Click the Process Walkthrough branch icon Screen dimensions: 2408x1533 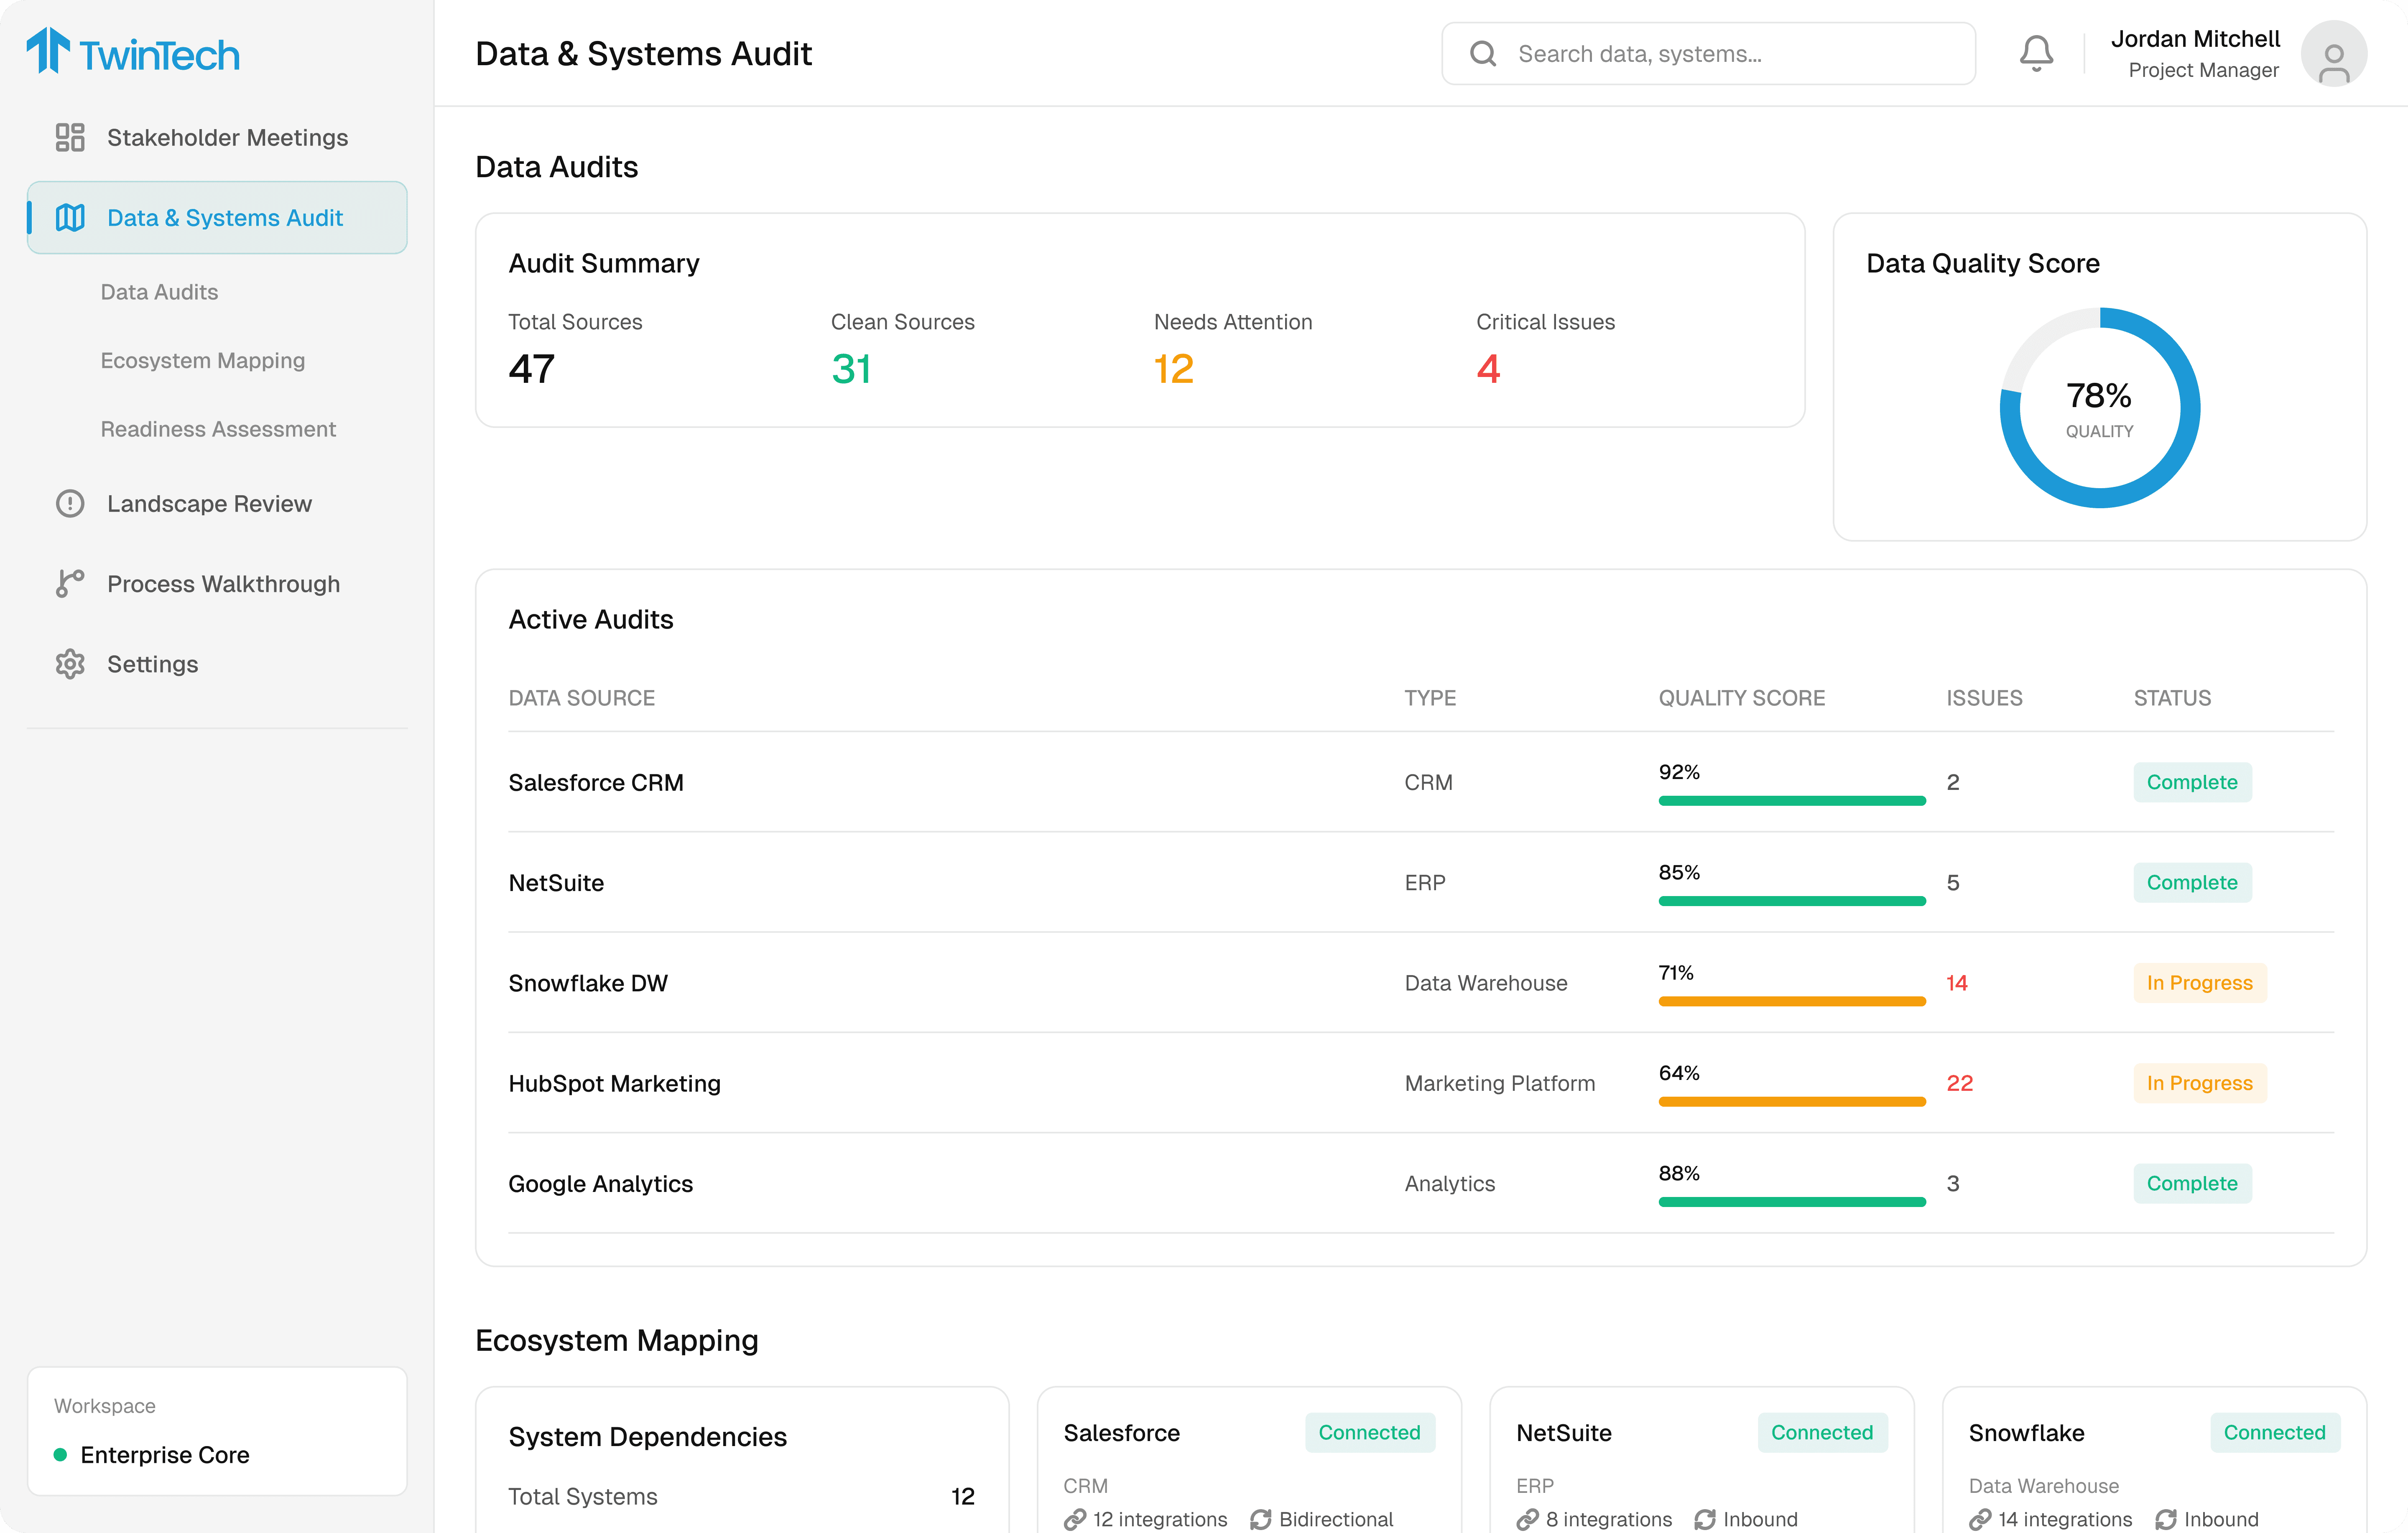[70, 583]
